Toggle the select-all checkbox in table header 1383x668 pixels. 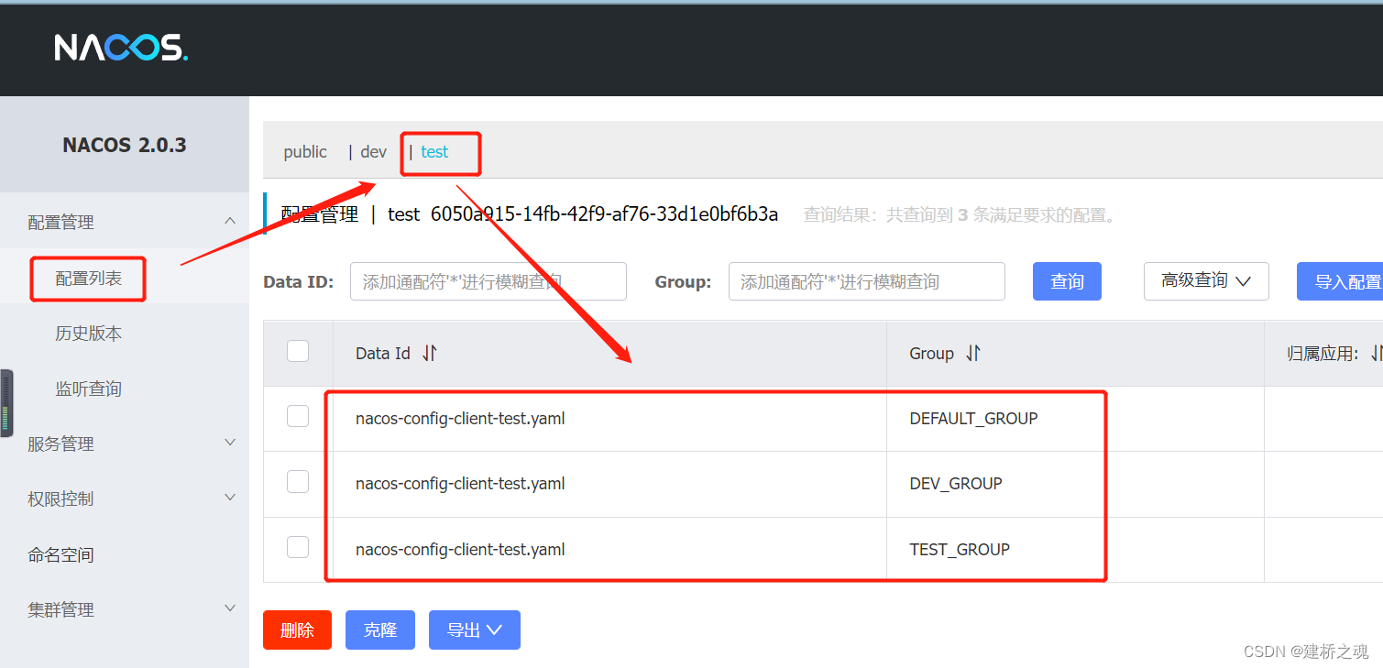(298, 351)
